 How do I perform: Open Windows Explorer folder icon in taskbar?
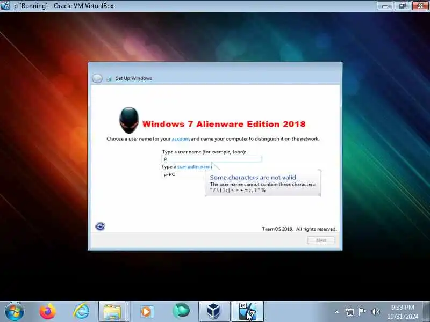[112, 312]
